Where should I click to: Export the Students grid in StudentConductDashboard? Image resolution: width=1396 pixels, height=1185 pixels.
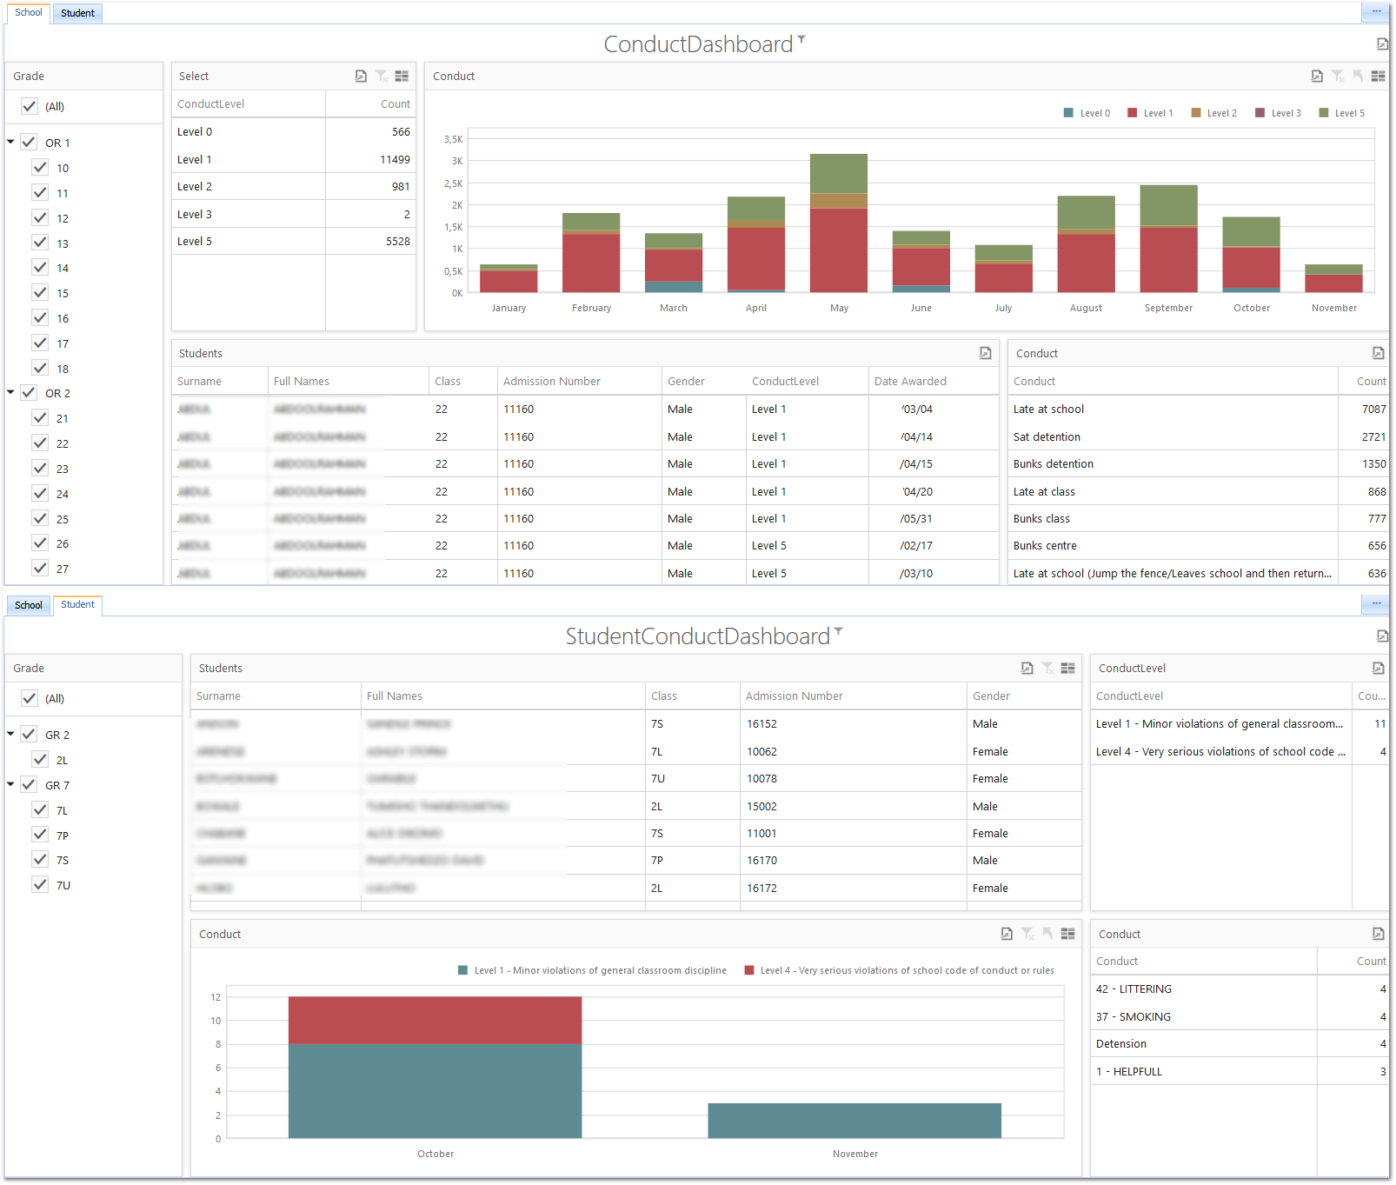tap(1027, 669)
